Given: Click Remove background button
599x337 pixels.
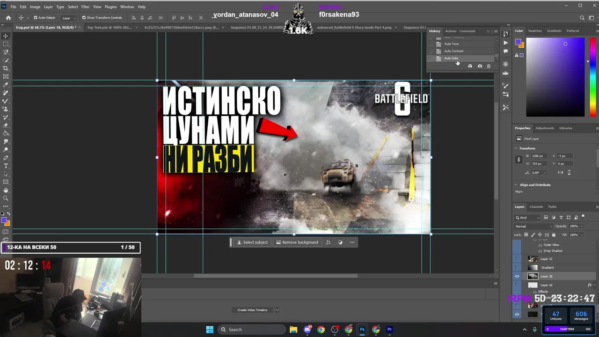Looking at the screenshot, I should [297, 242].
